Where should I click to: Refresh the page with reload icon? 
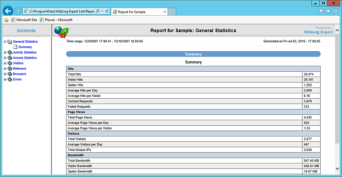pyautogui.click(x=107, y=11)
